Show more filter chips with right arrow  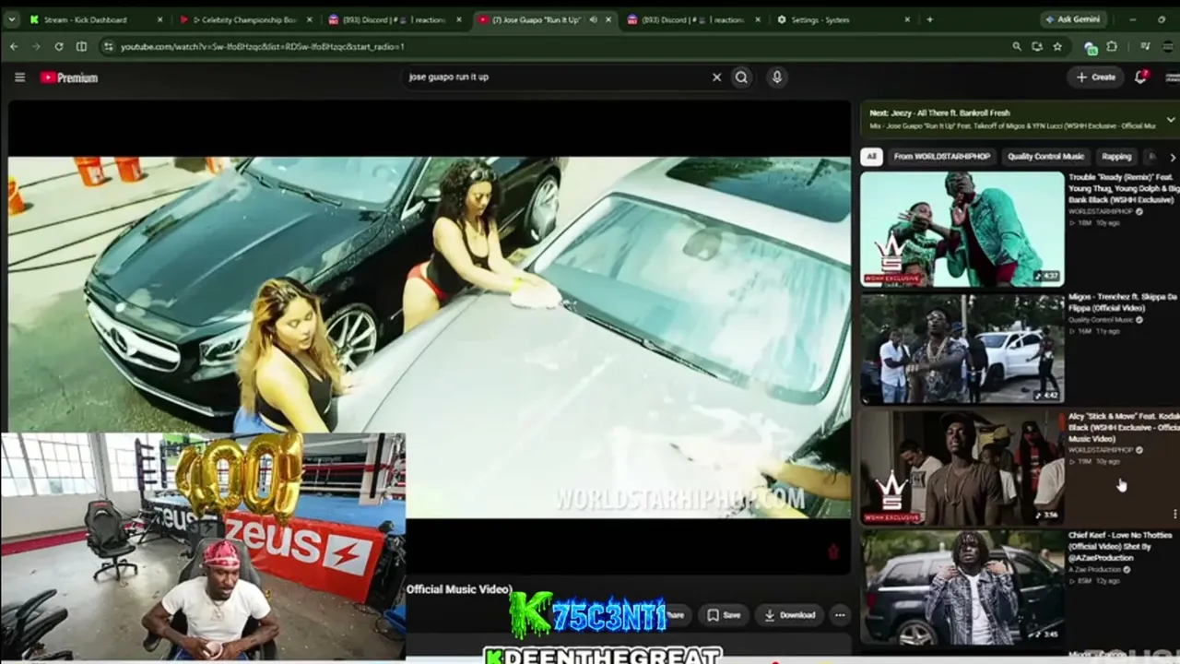[1172, 157]
